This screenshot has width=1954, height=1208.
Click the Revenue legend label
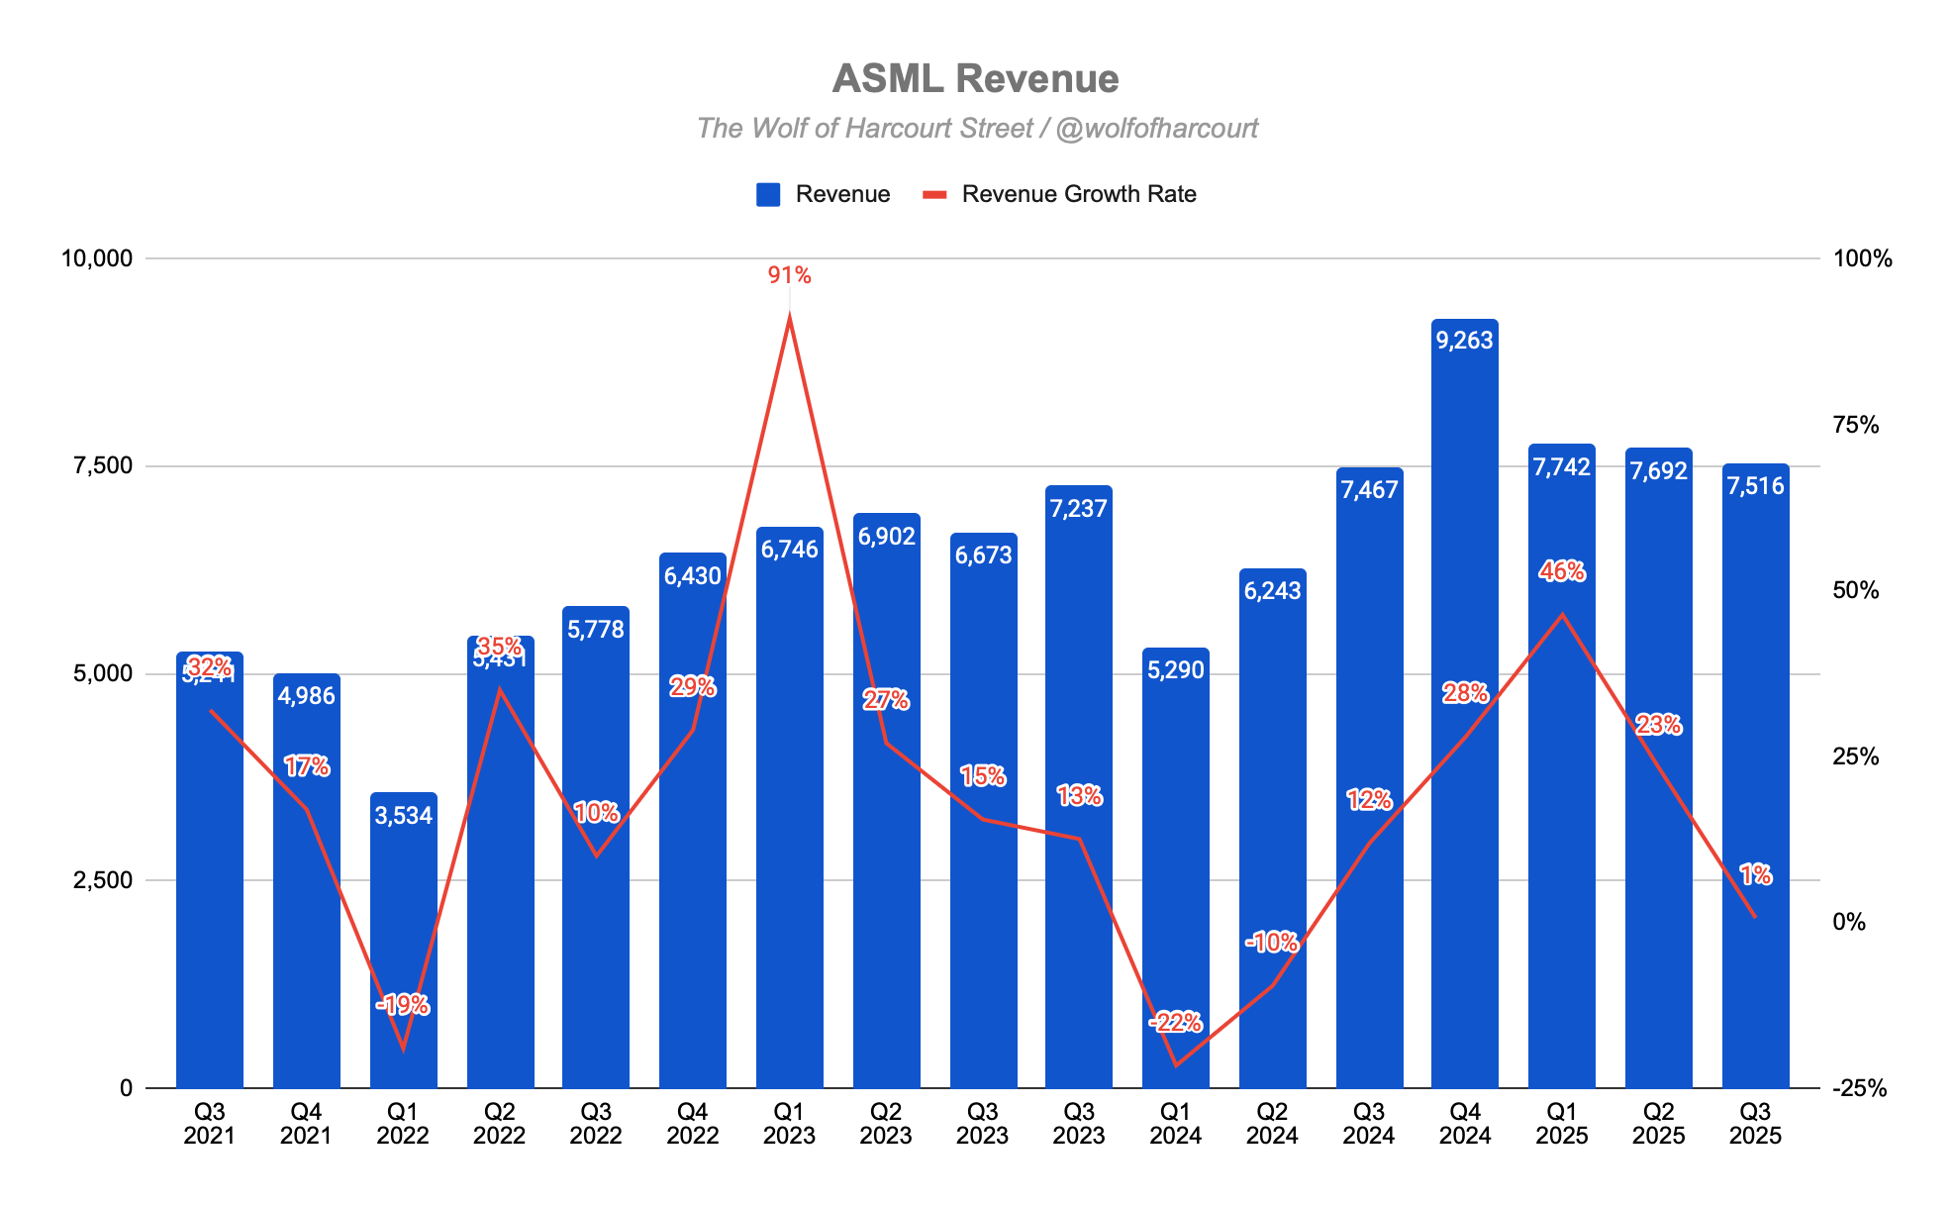[x=842, y=194]
